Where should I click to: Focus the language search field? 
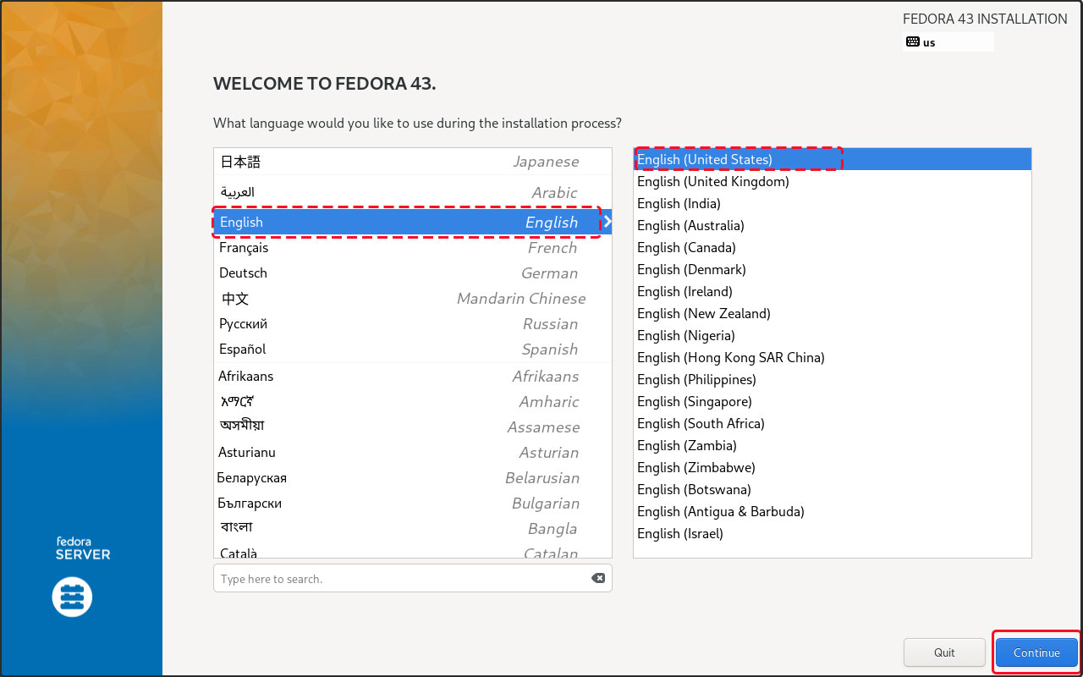pos(402,579)
